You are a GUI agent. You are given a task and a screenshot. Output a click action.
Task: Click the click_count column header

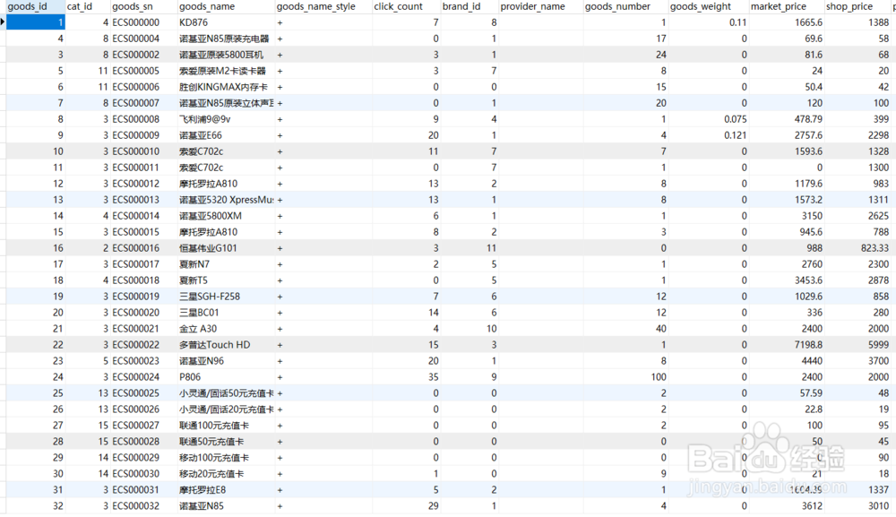click(x=406, y=6)
